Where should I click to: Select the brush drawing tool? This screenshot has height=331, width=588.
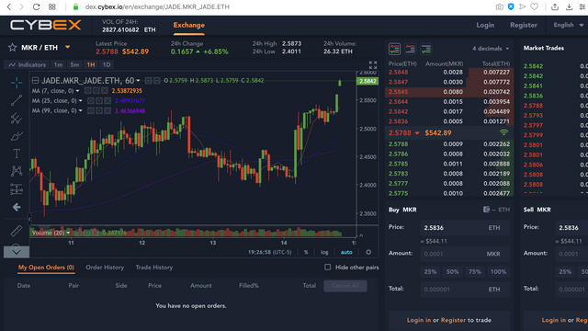tap(17, 136)
